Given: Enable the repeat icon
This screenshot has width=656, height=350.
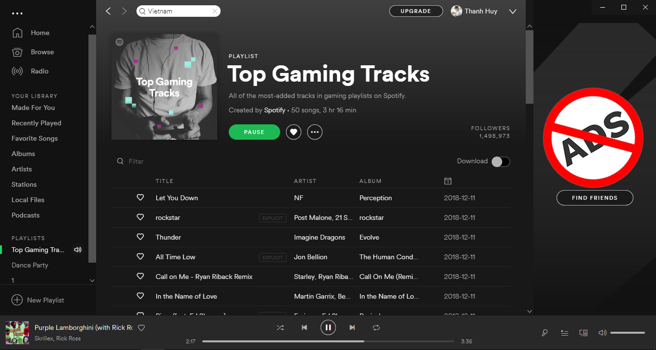Looking at the screenshot, I should (x=376, y=327).
